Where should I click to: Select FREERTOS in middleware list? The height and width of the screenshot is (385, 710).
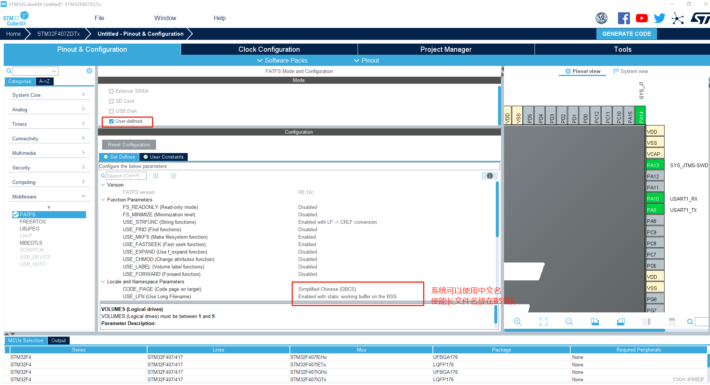pyautogui.click(x=33, y=222)
